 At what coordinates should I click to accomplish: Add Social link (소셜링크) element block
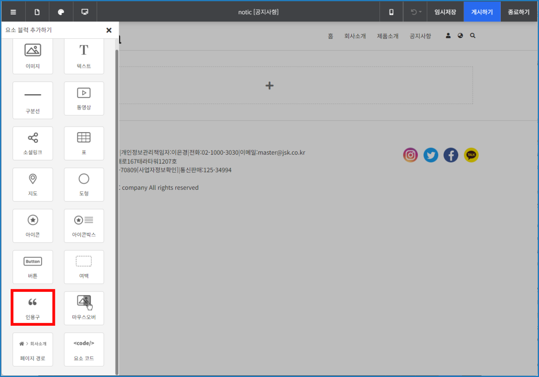33,143
